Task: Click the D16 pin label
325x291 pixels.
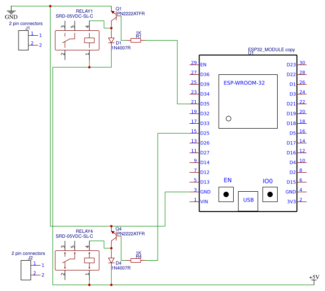Action: 291,153
